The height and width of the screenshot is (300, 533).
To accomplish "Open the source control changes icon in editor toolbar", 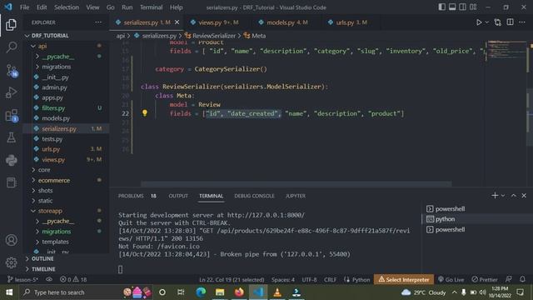I will coord(498,22).
